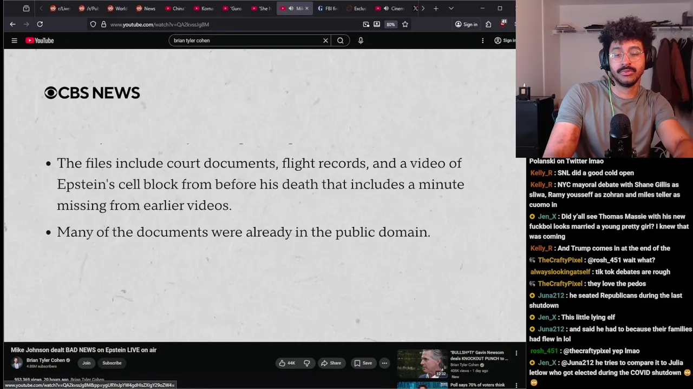Open more actions ellipsis beside Save
The height and width of the screenshot is (389, 693).
click(384, 363)
